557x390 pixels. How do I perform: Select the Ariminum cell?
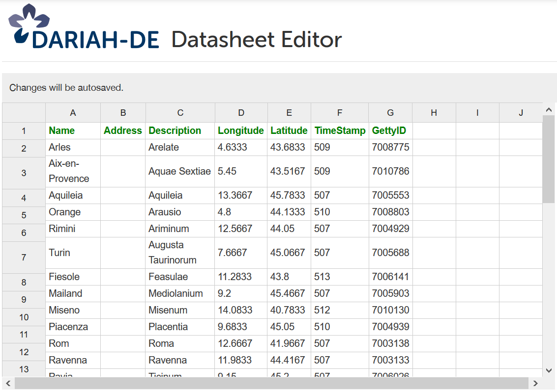180,229
